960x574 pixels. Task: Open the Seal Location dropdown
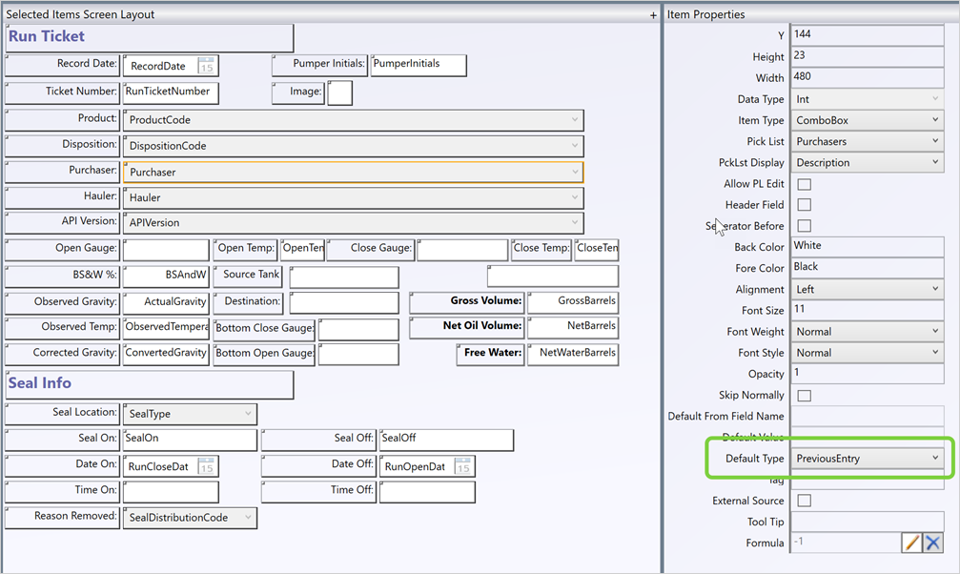coord(190,414)
